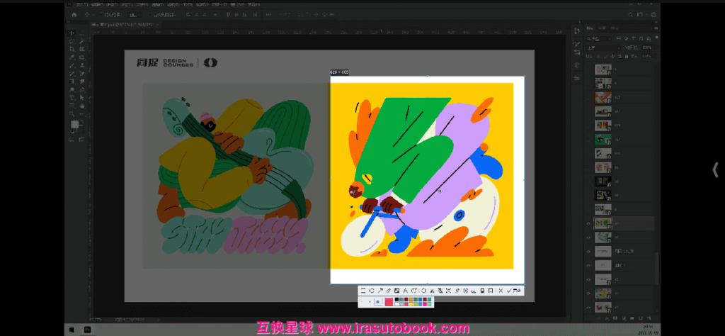Open the second menu bar item, Edit
Viewport: 725px width, 336px height.
point(97,5)
